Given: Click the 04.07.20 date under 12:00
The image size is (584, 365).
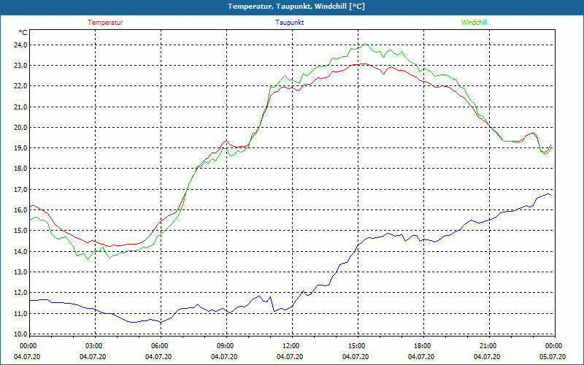Looking at the screenshot, I should pos(290,357).
